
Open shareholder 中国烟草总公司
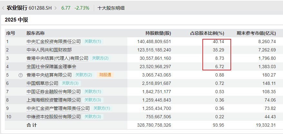coord(42,83)
